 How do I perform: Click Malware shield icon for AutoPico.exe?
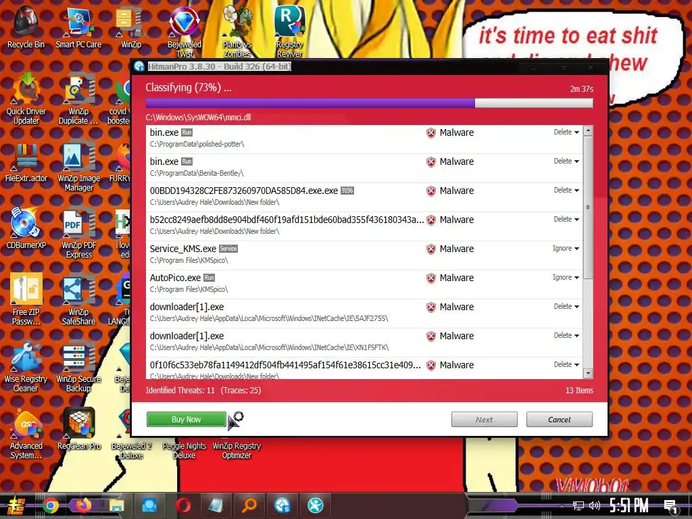430,278
